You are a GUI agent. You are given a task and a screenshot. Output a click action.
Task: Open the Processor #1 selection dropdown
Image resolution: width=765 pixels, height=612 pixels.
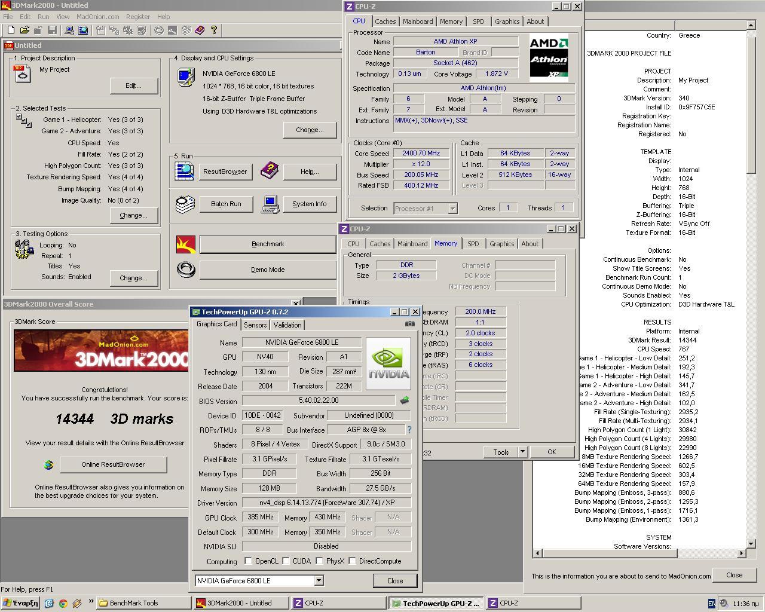452,208
